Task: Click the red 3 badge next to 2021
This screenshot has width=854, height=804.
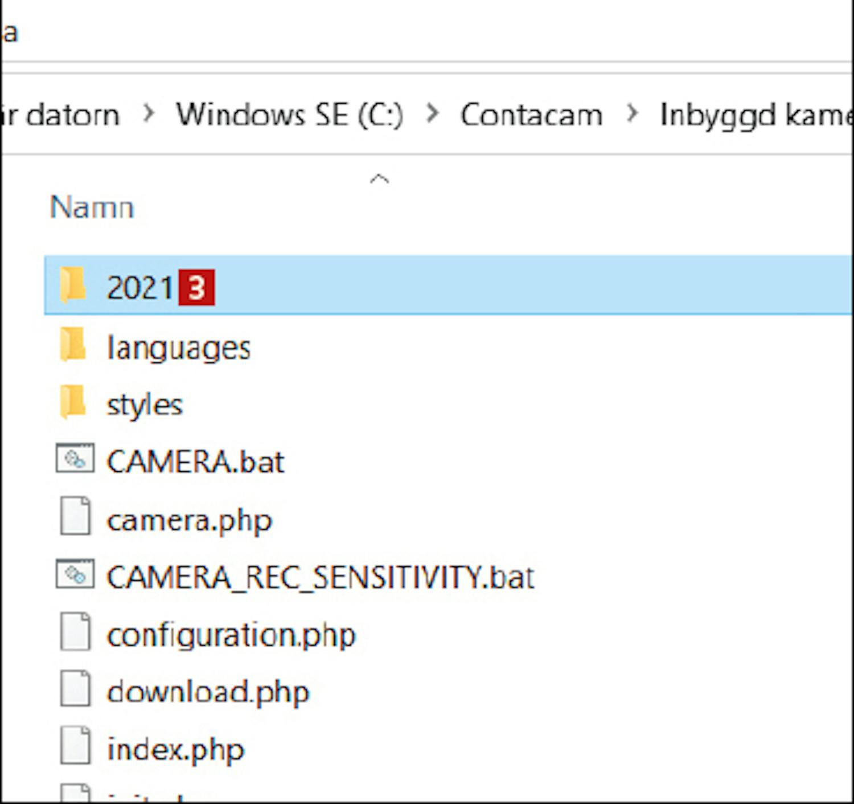Action: coord(196,288)
